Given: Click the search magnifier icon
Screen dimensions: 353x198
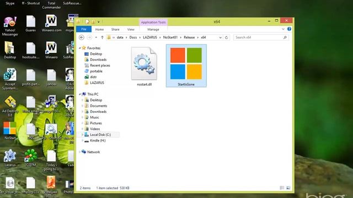Looking at the screenshot, I should 285,37.
